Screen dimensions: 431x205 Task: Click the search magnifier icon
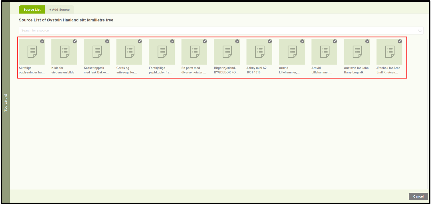coord(420,31)
